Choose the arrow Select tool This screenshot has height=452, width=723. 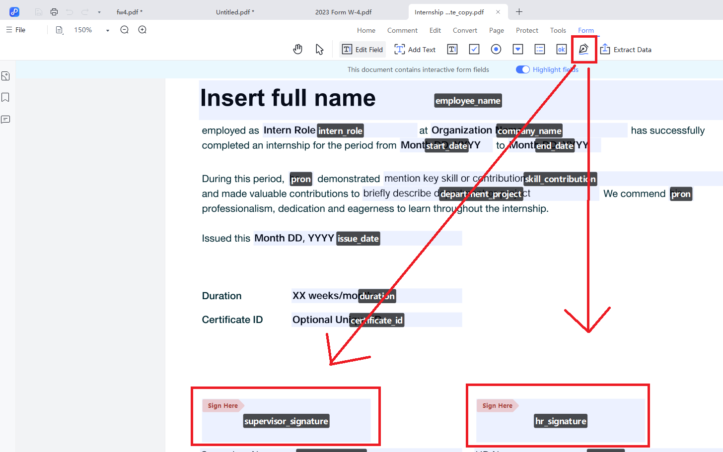pyautogui.click(x=319, y=49)
